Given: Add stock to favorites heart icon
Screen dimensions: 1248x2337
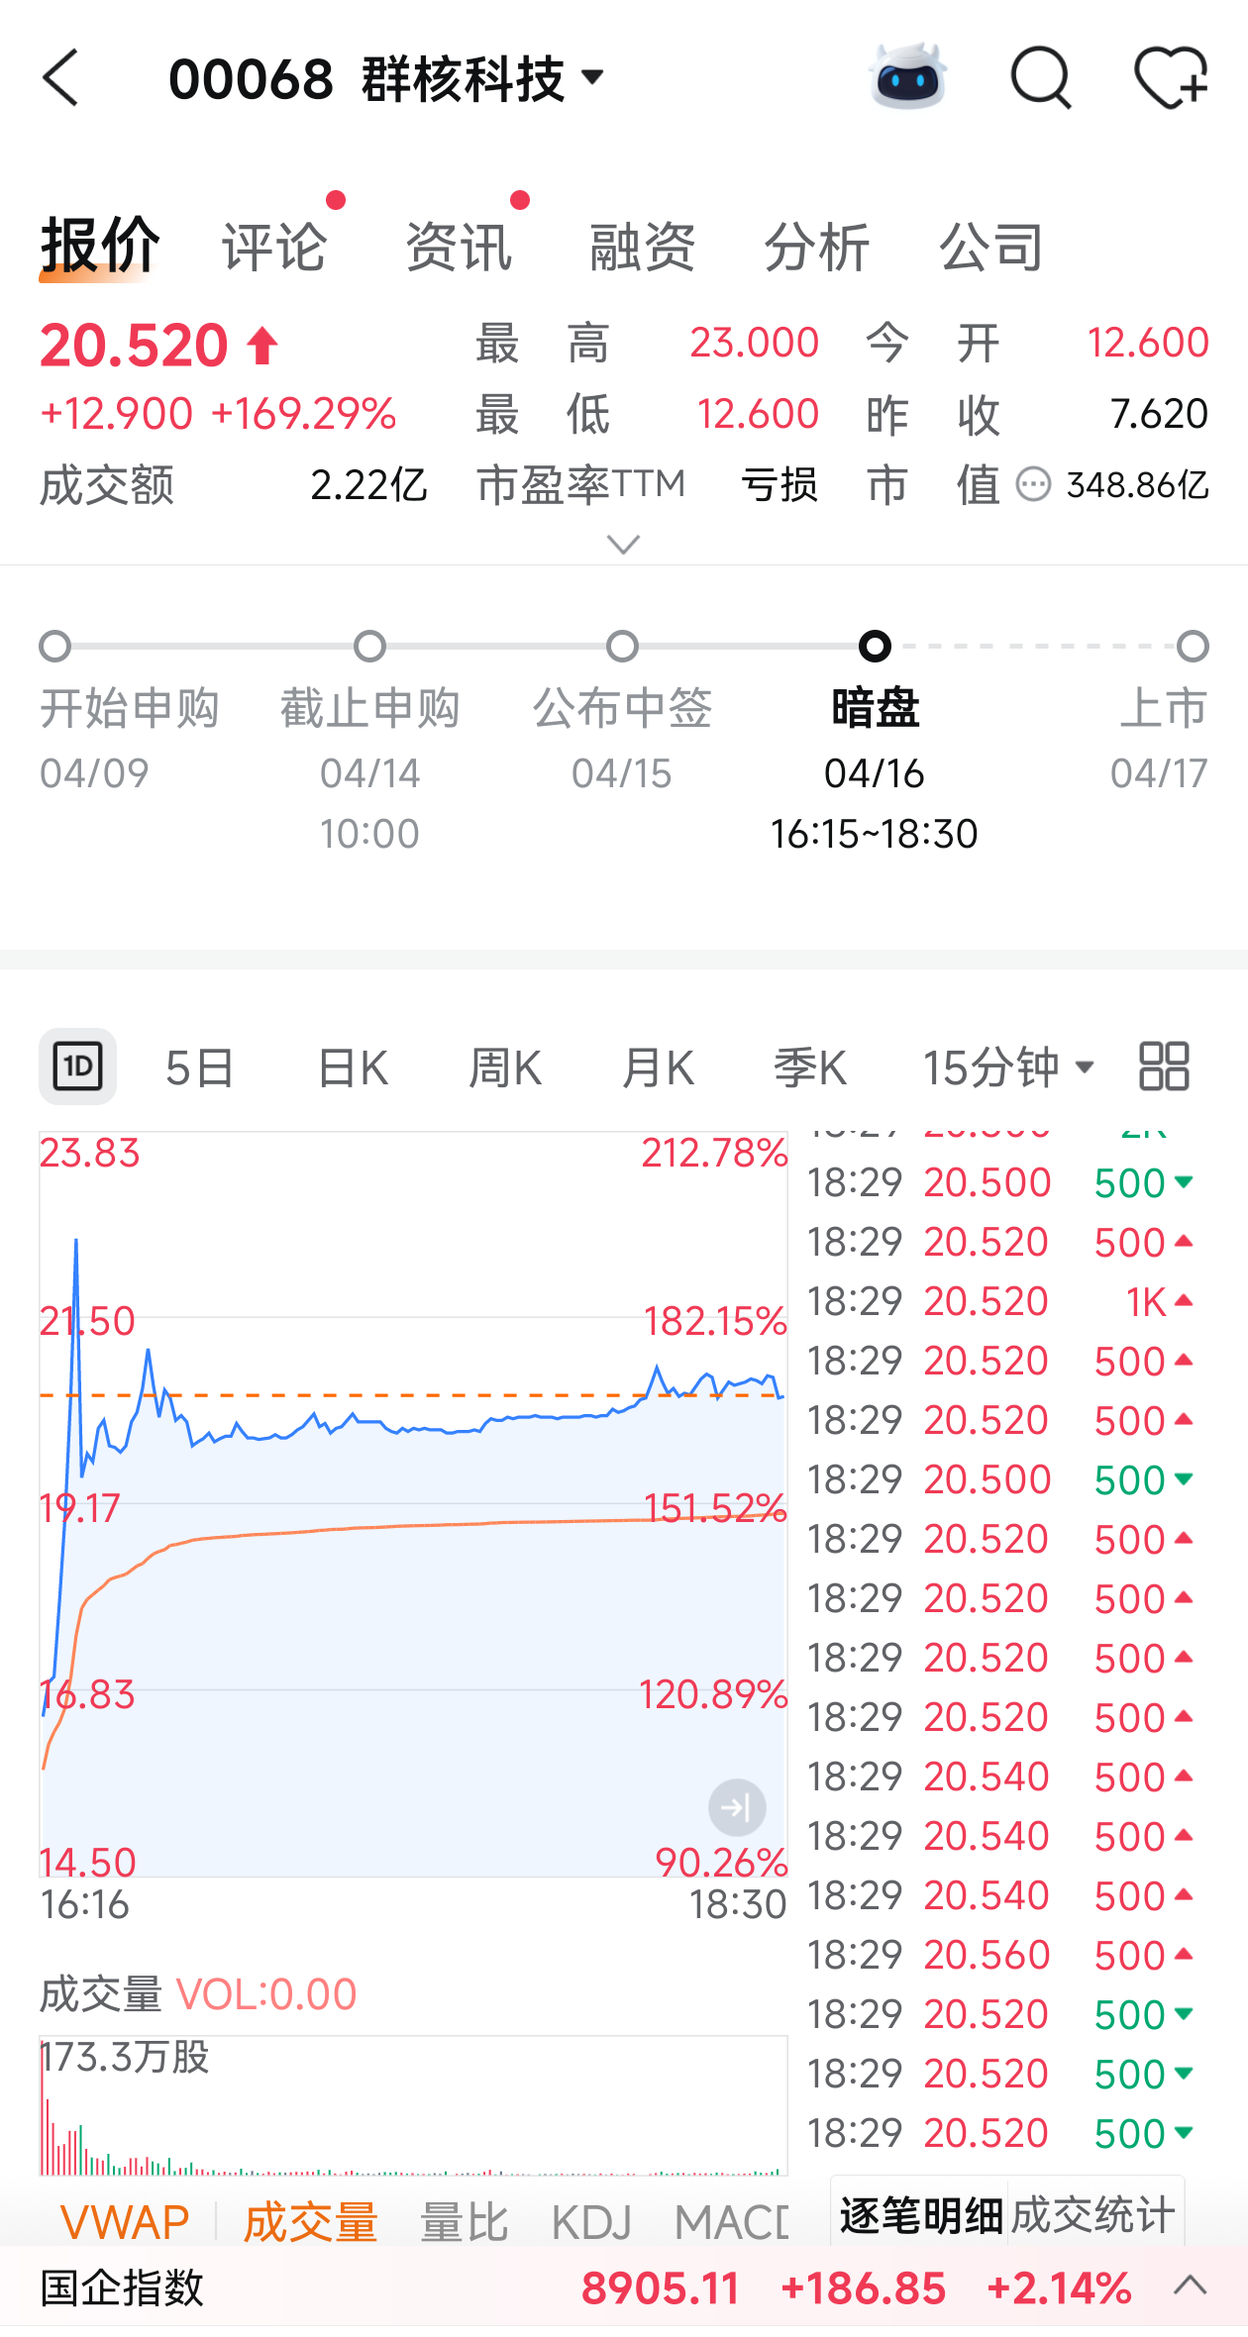Looking at the screenshot, I should click(x=1170, y=77).
